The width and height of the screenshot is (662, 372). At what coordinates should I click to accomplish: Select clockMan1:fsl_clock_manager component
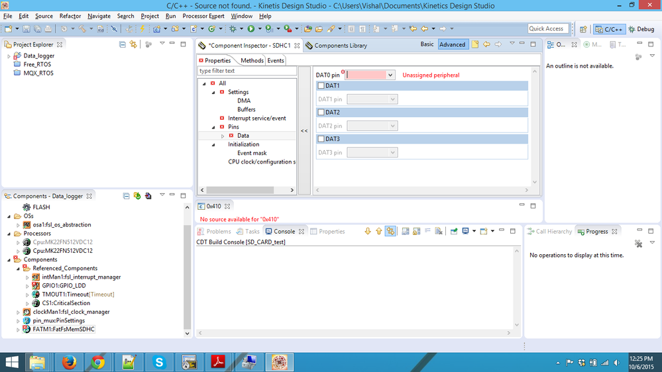(71, 312)
